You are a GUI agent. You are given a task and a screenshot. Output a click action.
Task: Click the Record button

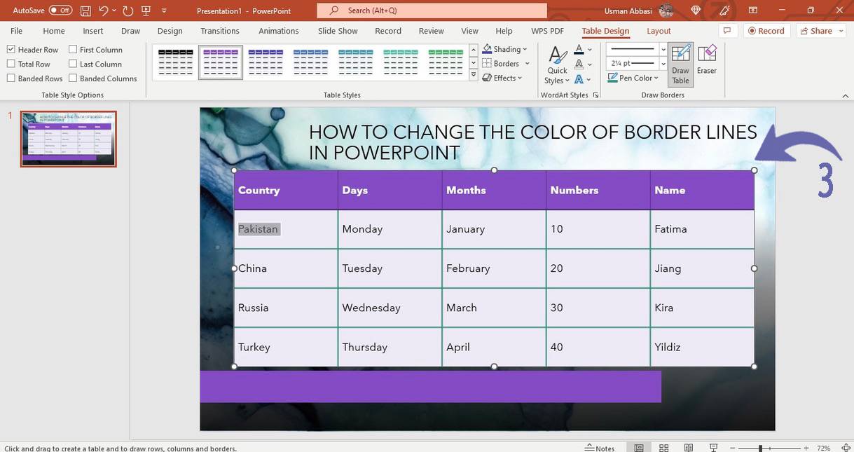click(x=766, y=30)
